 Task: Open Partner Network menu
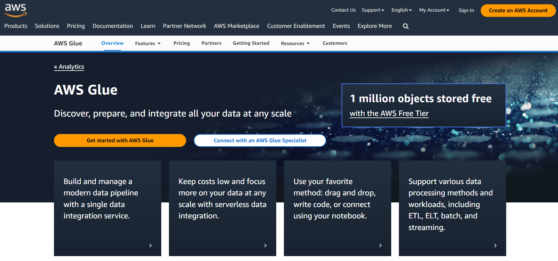185,26
